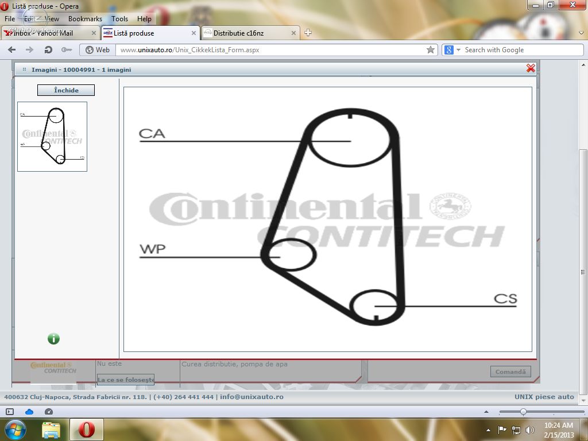Click the Opera taskbar icon
This screenshot has height=441, width=588.
[x=87, y=430]
